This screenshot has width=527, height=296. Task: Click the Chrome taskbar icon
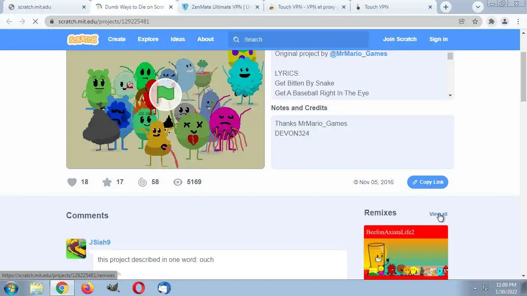click(x=62, y=288)
